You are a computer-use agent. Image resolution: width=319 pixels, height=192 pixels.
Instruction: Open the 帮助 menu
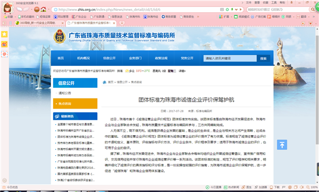(x=282, y=3)
